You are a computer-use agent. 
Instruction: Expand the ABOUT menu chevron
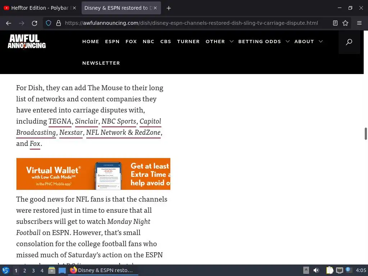click(x=321, y=42)
